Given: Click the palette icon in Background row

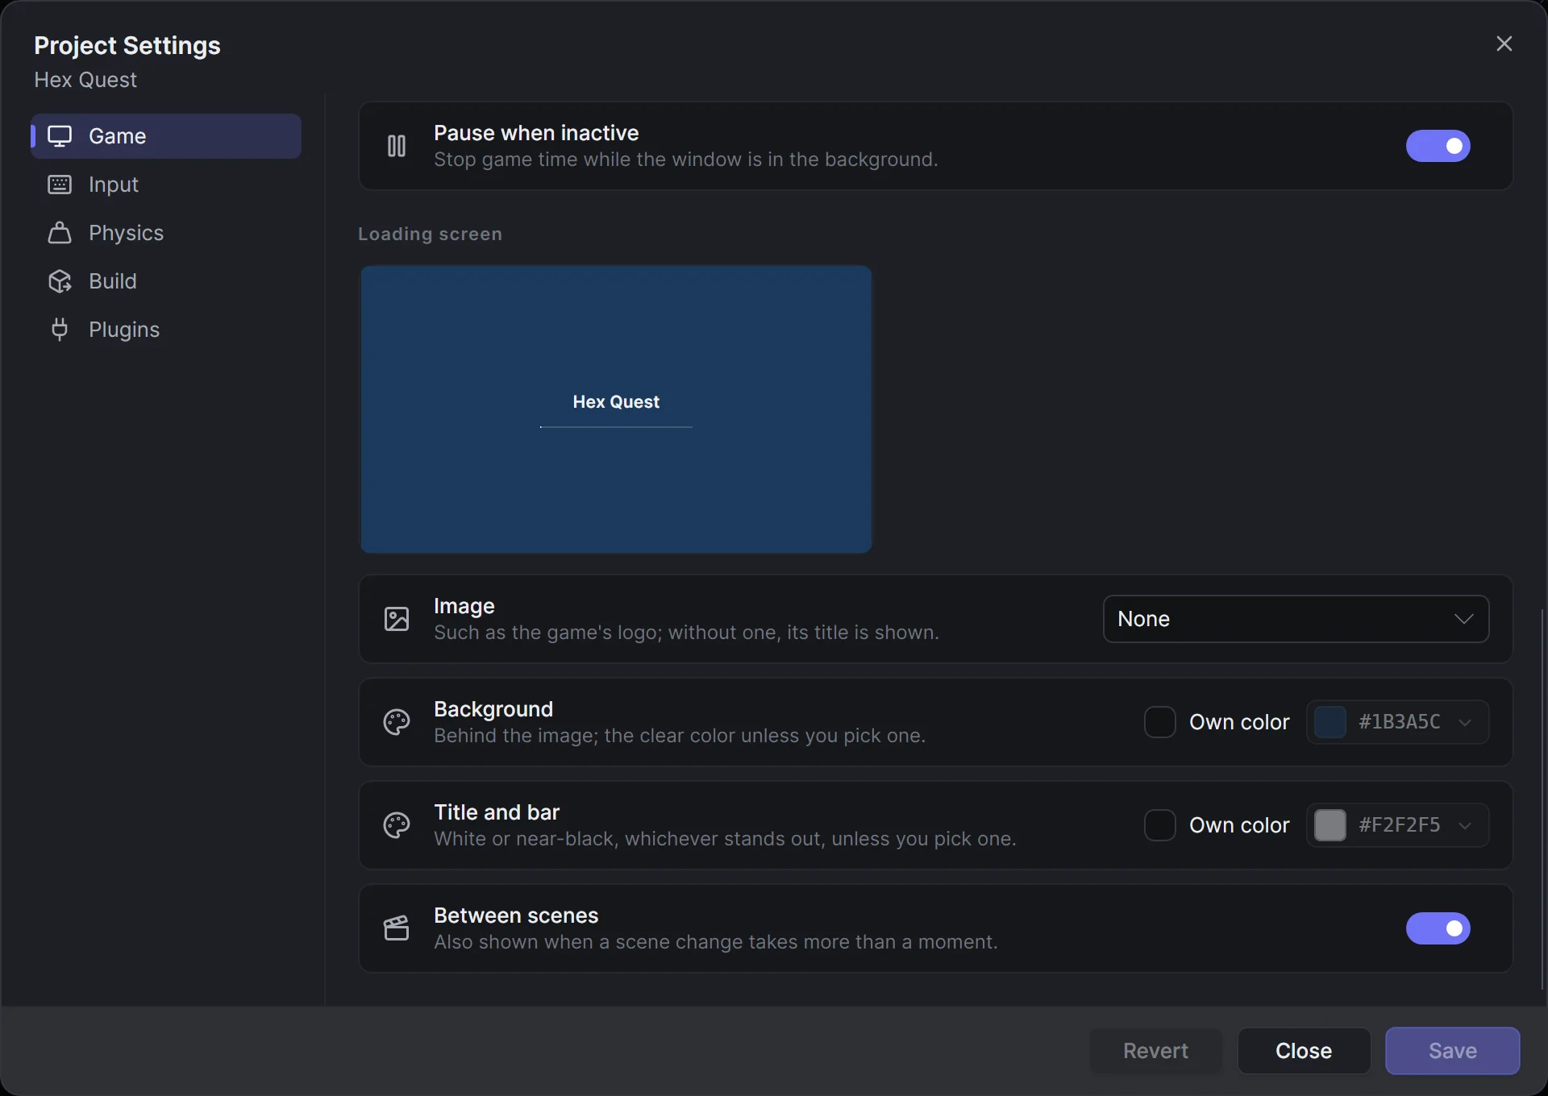Looking at the screenshot, I should [x=397, y=722].
